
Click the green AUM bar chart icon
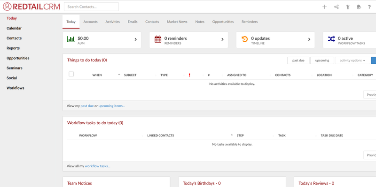coord(71,39)
